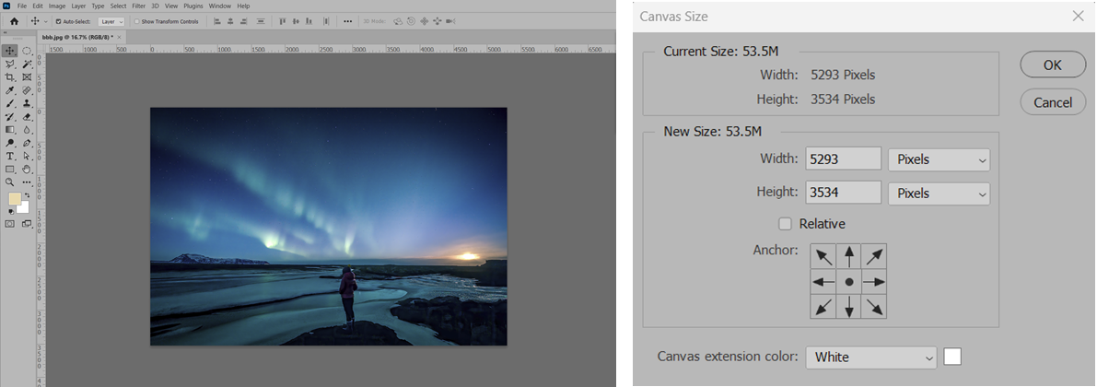Select the Move tool
The width and height of the screenshot is (1097, 387).
pos(10,51)
